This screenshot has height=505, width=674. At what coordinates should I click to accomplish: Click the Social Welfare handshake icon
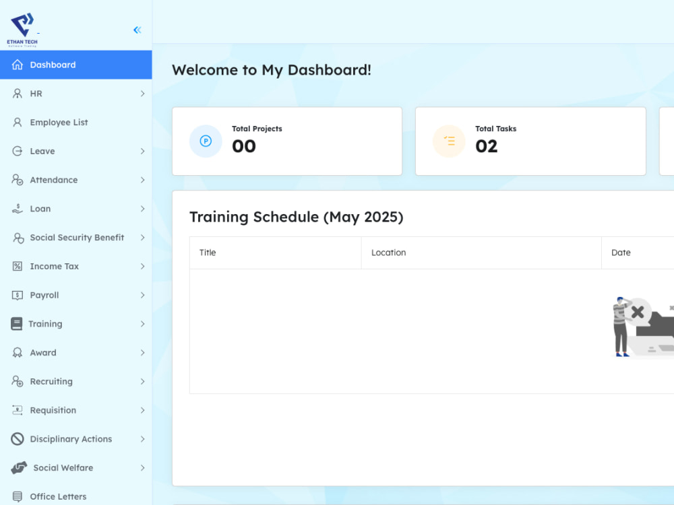[x=19, y=468]
